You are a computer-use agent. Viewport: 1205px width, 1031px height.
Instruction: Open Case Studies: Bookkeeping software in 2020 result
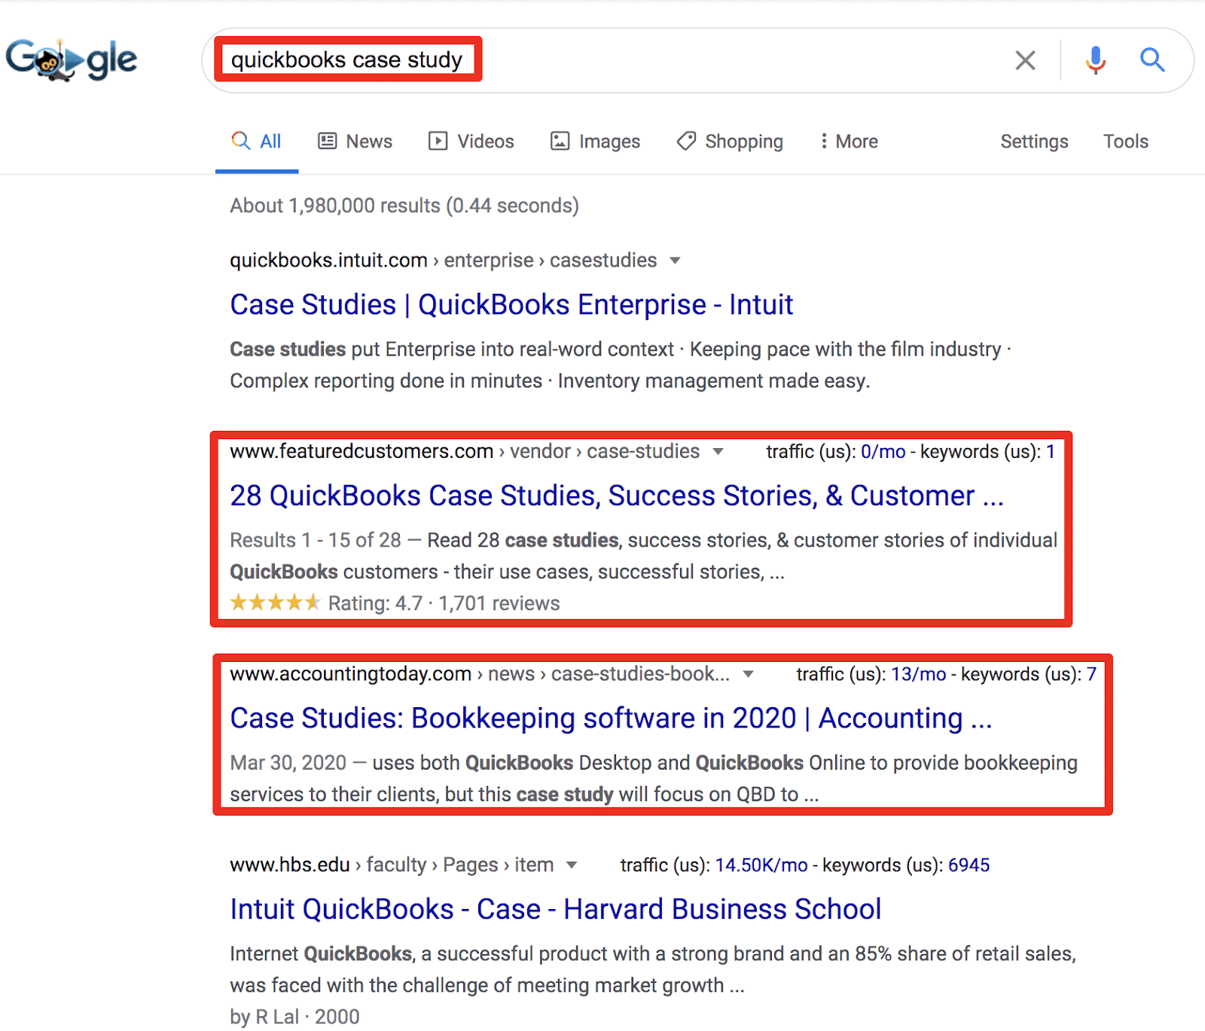pos(611,718)
